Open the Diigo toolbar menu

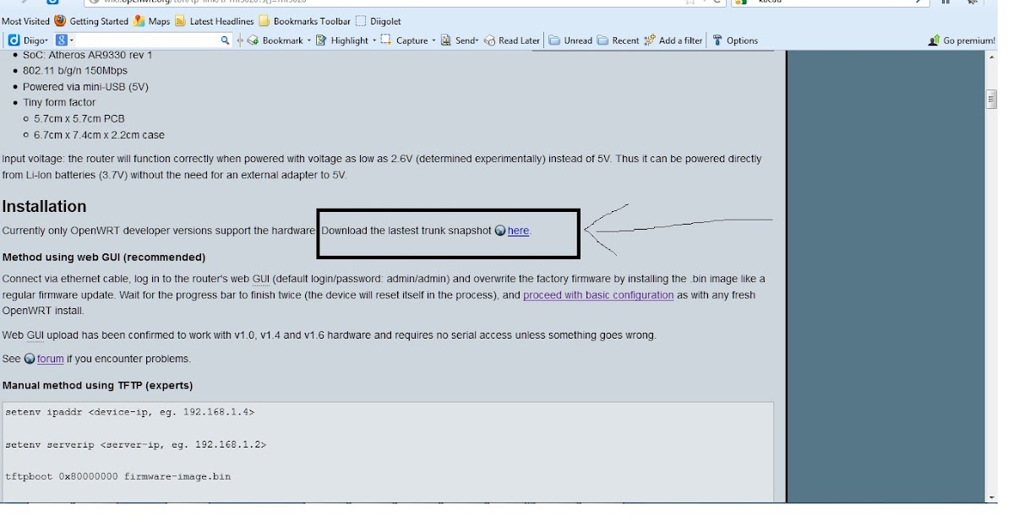pyautogui.click(x=28, y=41)
